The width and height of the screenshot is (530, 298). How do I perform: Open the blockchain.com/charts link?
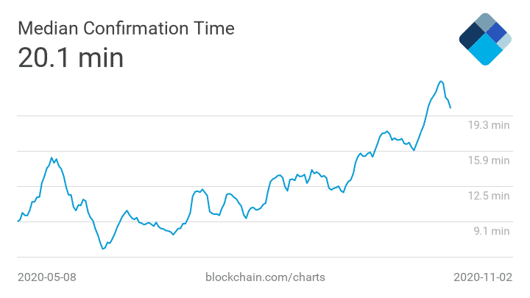264,277
